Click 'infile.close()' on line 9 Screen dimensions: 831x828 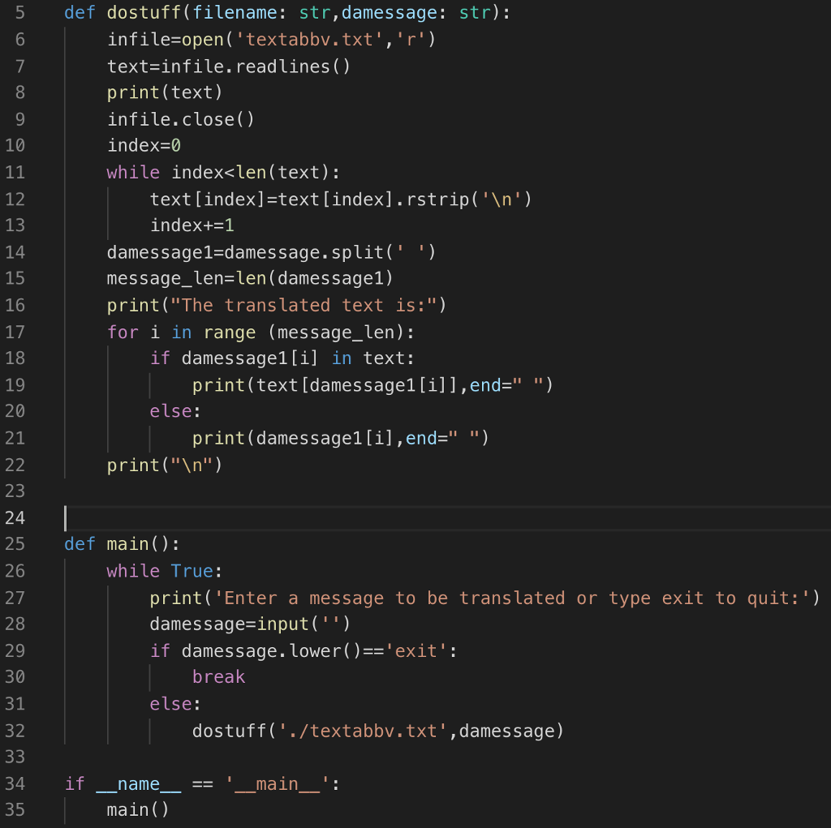[x=181, y=119]
